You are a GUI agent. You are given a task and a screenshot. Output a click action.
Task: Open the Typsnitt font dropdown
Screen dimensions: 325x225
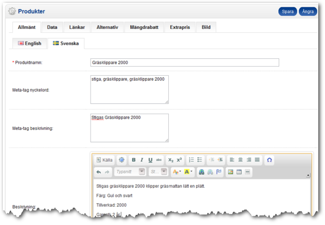[x=130, y=172]
